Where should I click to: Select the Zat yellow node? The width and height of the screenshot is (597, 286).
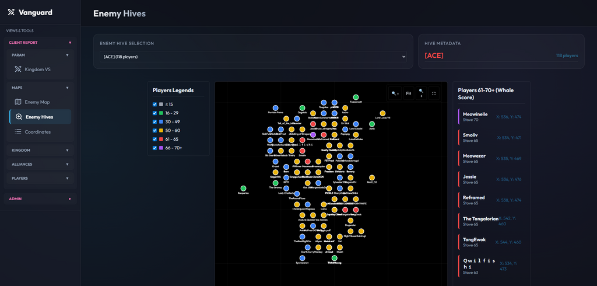pos(340,237)
